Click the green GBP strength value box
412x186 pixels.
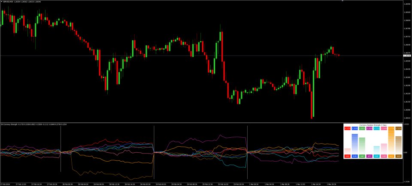(362, 128)
